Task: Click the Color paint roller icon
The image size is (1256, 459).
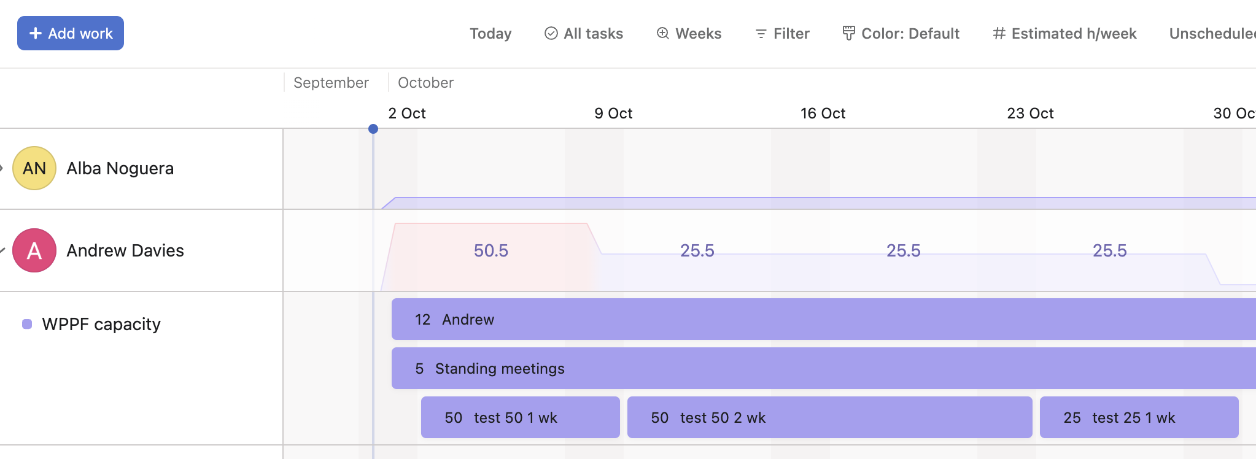Action: pos(848,33)
